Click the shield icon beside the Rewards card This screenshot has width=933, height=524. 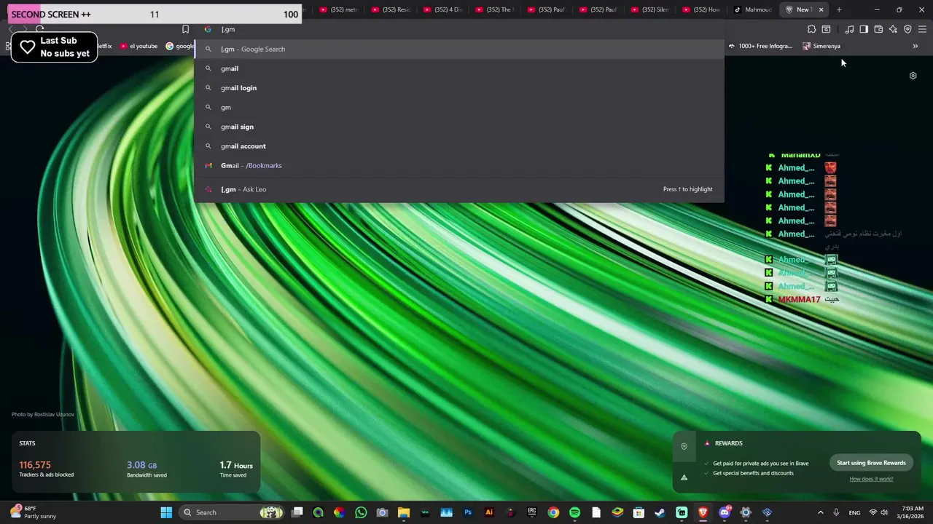pos(684,446)
